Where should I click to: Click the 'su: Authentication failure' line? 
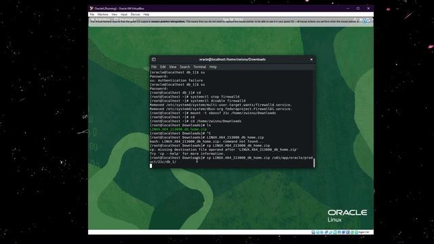[x=176, y=80]
